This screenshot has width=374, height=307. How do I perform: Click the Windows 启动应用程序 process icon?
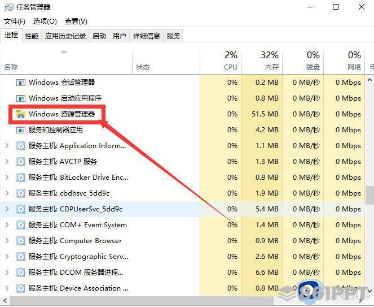coord(21,98)
